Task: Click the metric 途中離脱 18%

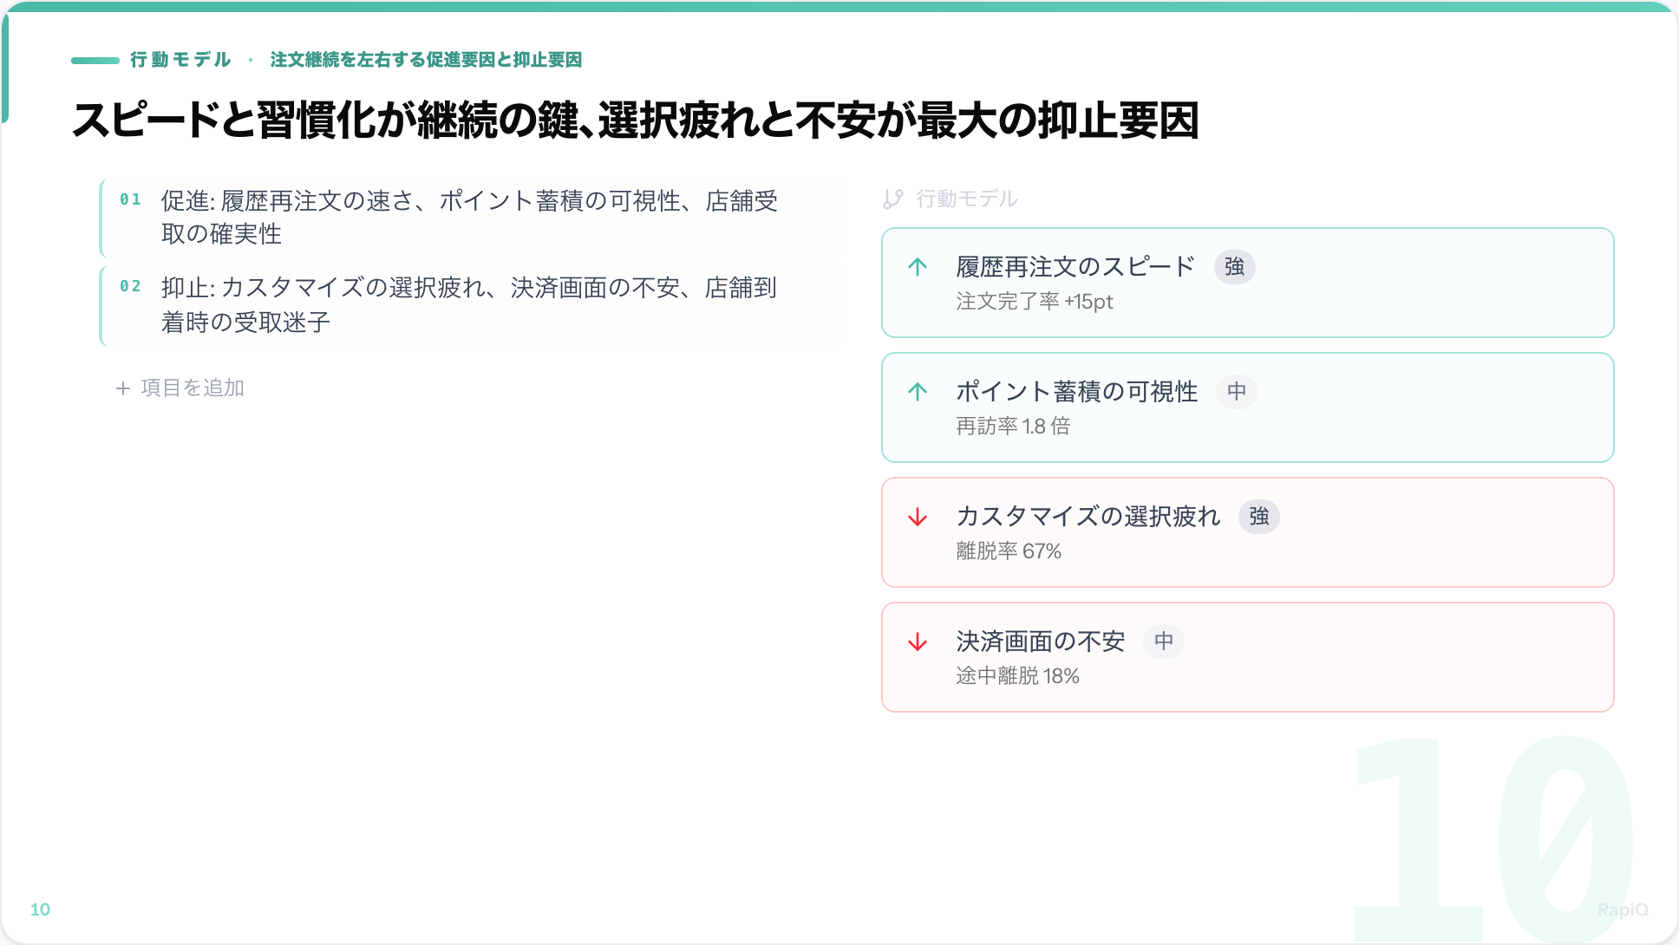Action: (x=1017, y=676)
